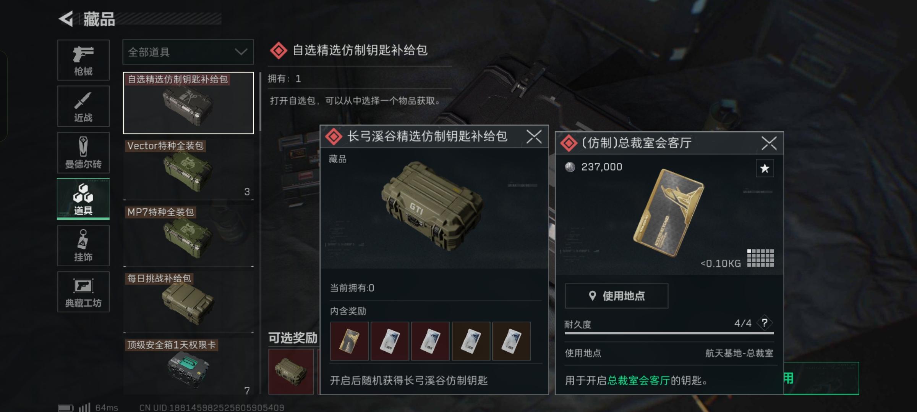Toggle favorite star on 总裁室会客厅 key
Screen dimensions: 917x412
[x=765, y=168]
